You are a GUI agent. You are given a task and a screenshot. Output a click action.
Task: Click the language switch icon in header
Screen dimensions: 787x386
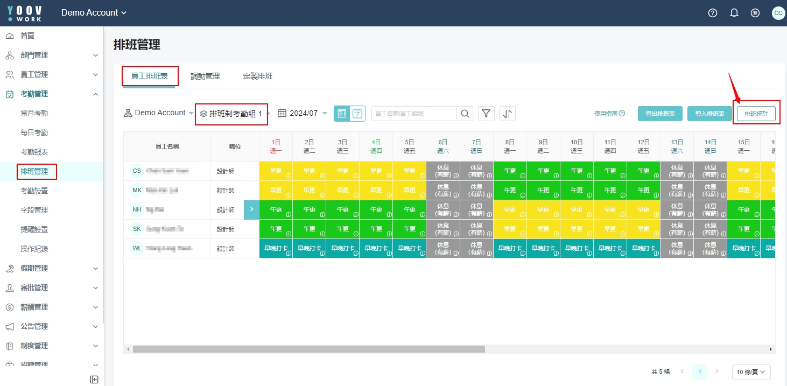tap(755, 13)
